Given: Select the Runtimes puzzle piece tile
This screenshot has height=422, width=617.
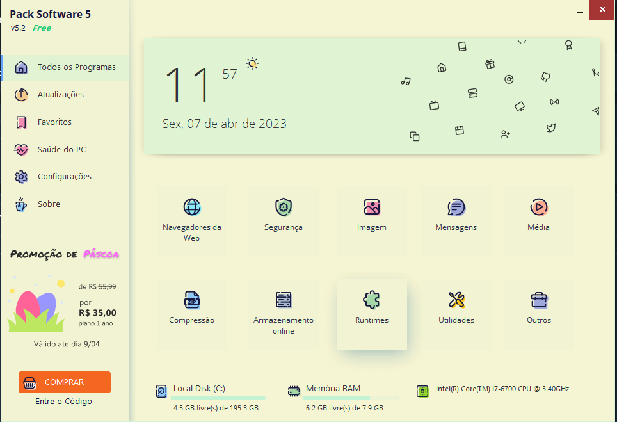Looking at the screenshot, I should coord(372,314).
